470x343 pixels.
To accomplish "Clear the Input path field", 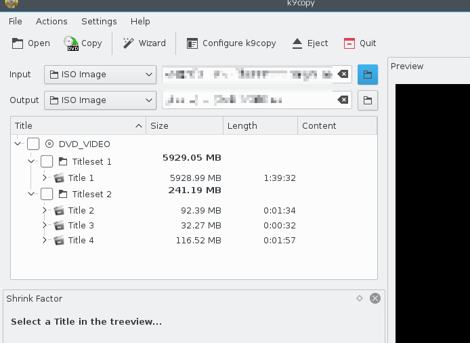I will pyautogui.click(x=343, y=74).
